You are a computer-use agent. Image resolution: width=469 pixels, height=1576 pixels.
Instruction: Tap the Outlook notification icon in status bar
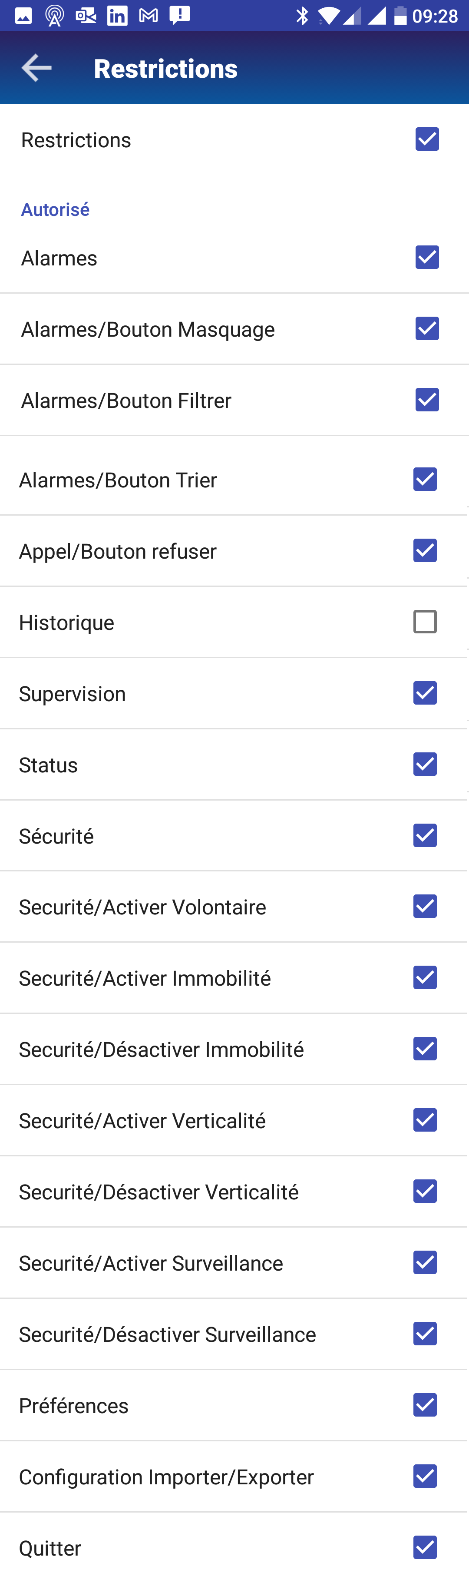[x=86, y=16]
